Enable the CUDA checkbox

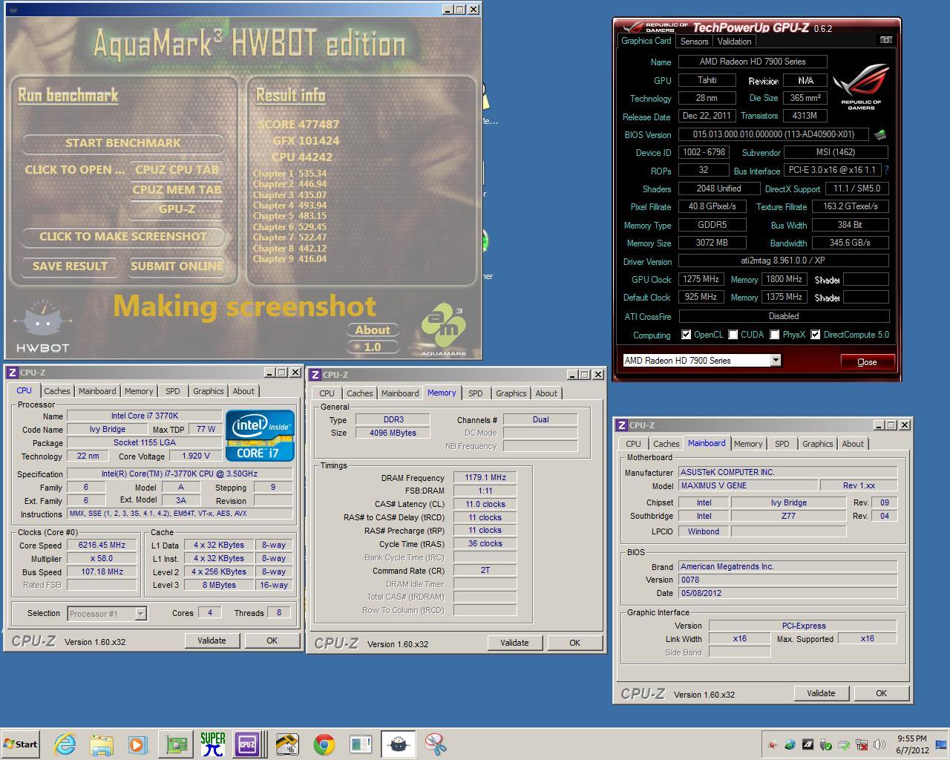(733, 335)
